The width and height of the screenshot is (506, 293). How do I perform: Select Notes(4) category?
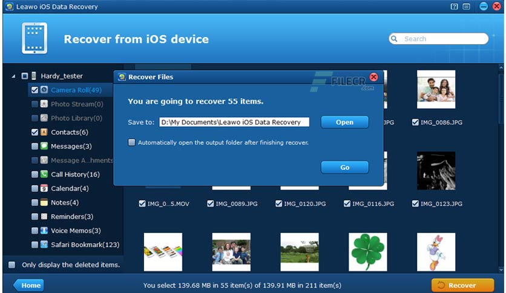[x=65, y=202]
